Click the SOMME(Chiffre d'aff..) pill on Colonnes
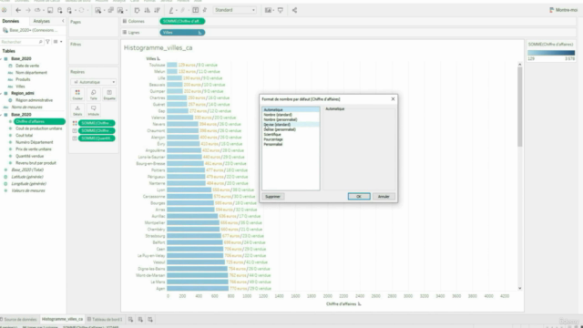Image resolution: width=583 pixels, height=328 pixels. (x=182, y=21)
